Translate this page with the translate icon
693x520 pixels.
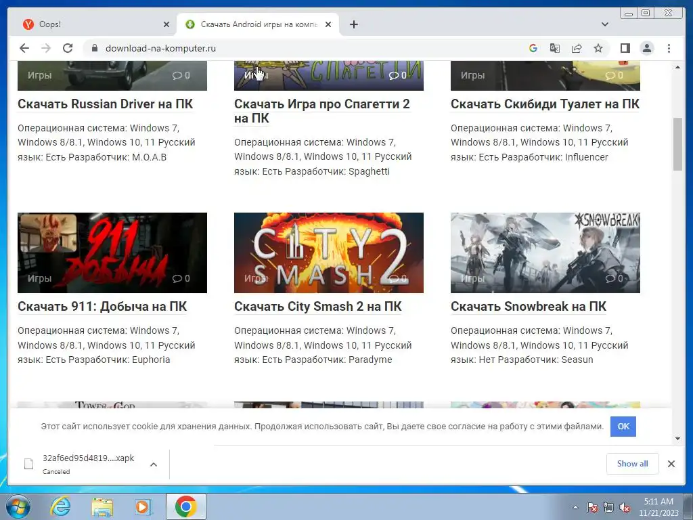coord(555,48)
